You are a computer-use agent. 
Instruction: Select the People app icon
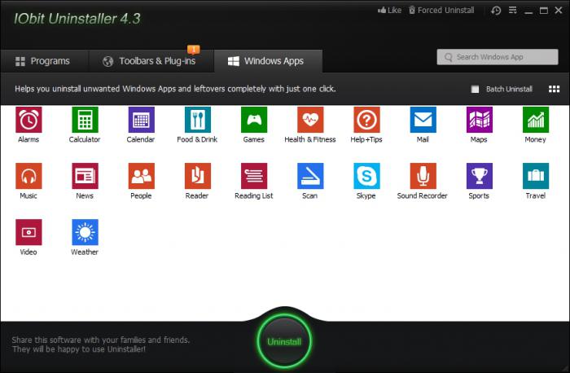tap(142, 176)
